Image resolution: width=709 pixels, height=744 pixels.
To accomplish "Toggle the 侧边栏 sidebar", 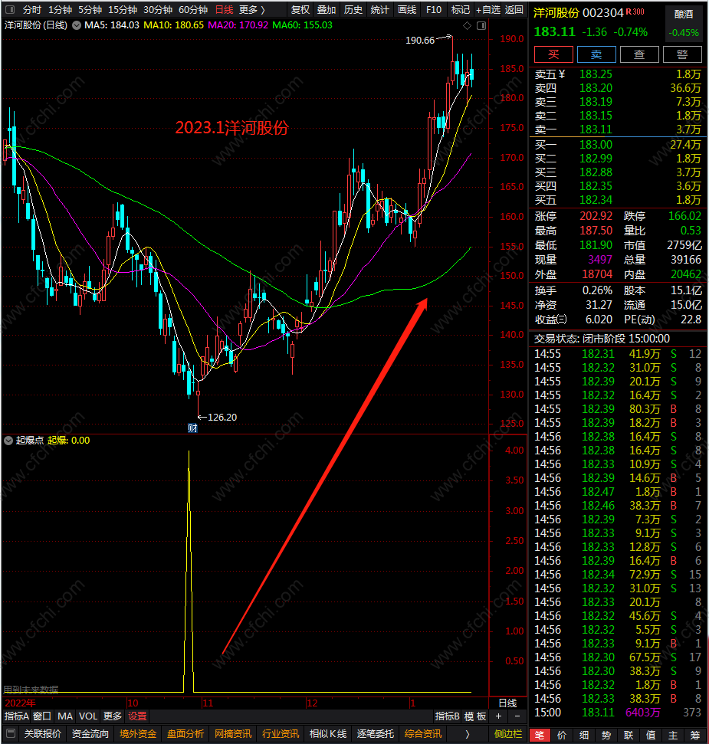I will [507, 733].
